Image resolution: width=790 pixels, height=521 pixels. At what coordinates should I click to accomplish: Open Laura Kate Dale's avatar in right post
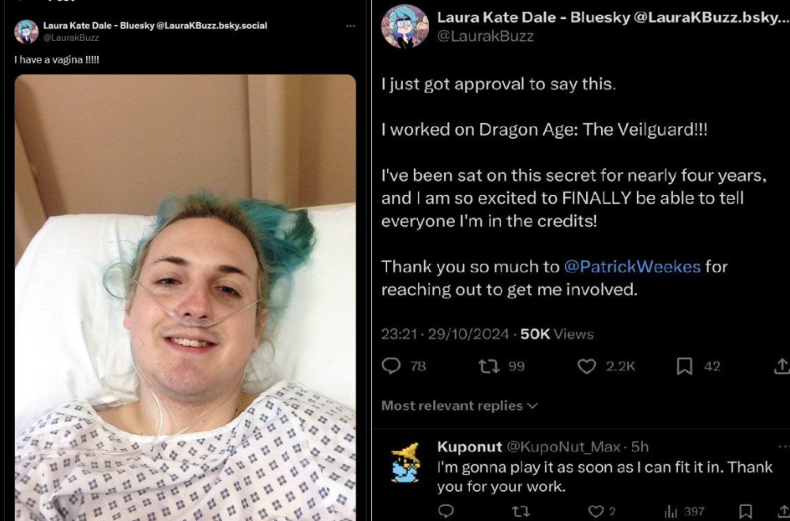pyautogui.click(x=404, y=26)
